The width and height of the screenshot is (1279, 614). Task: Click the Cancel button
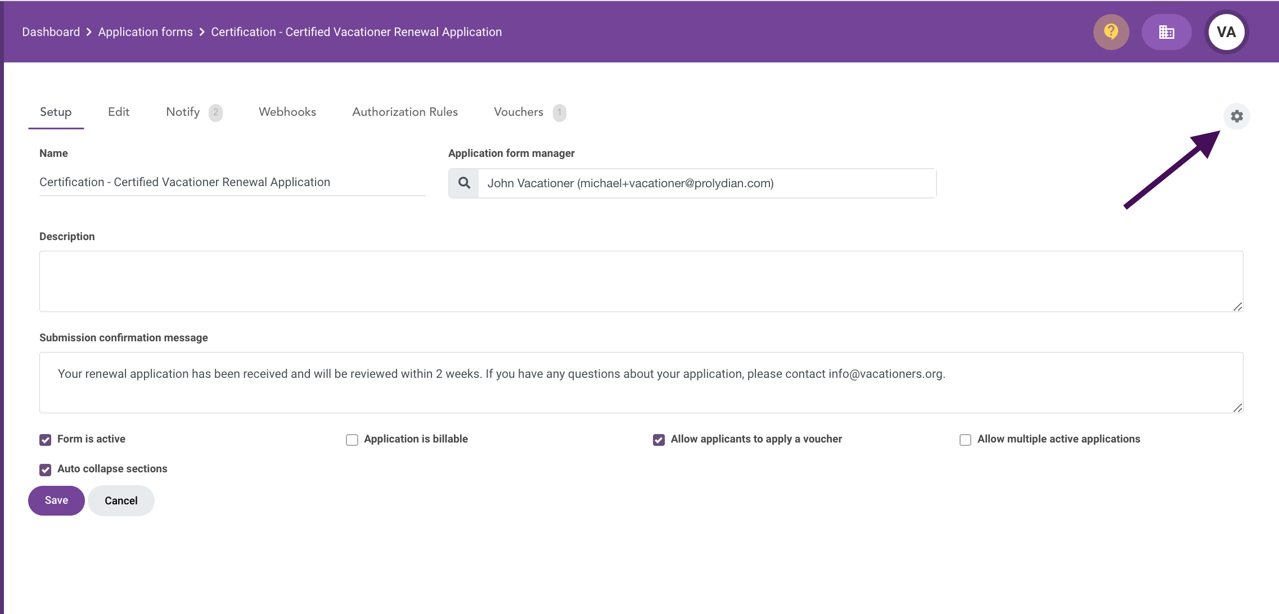(121, 500)
